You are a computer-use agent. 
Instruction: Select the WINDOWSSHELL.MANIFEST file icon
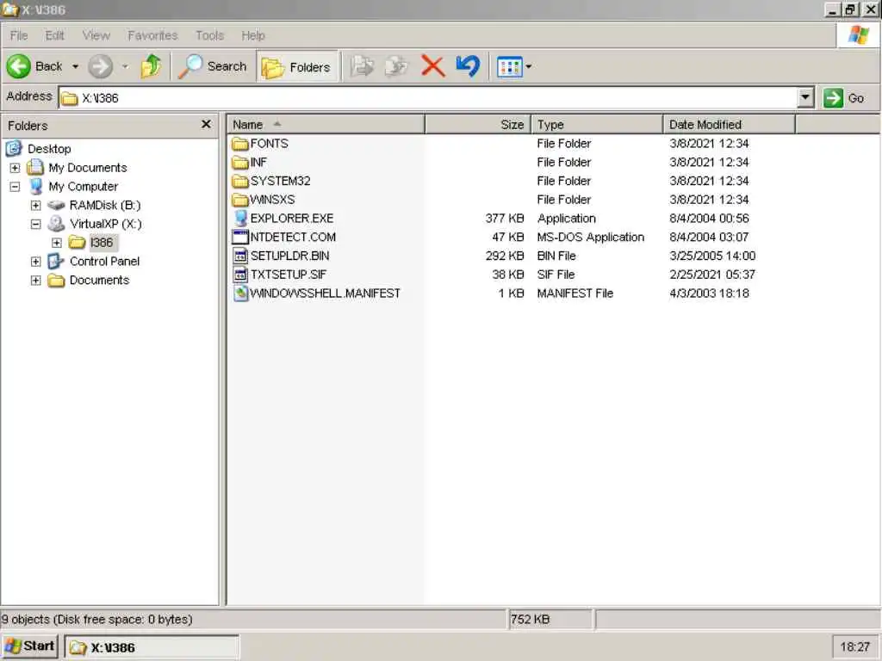coord(241,293)
